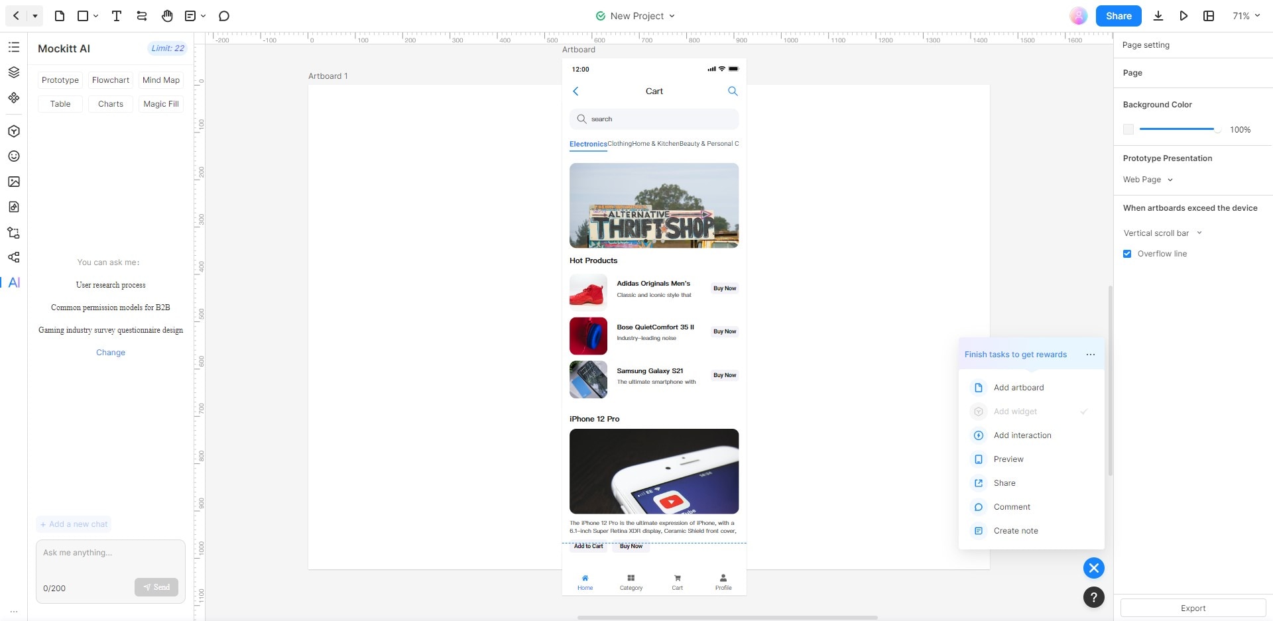Click the Change suggestions link
1273x621 pixels.
111,353
